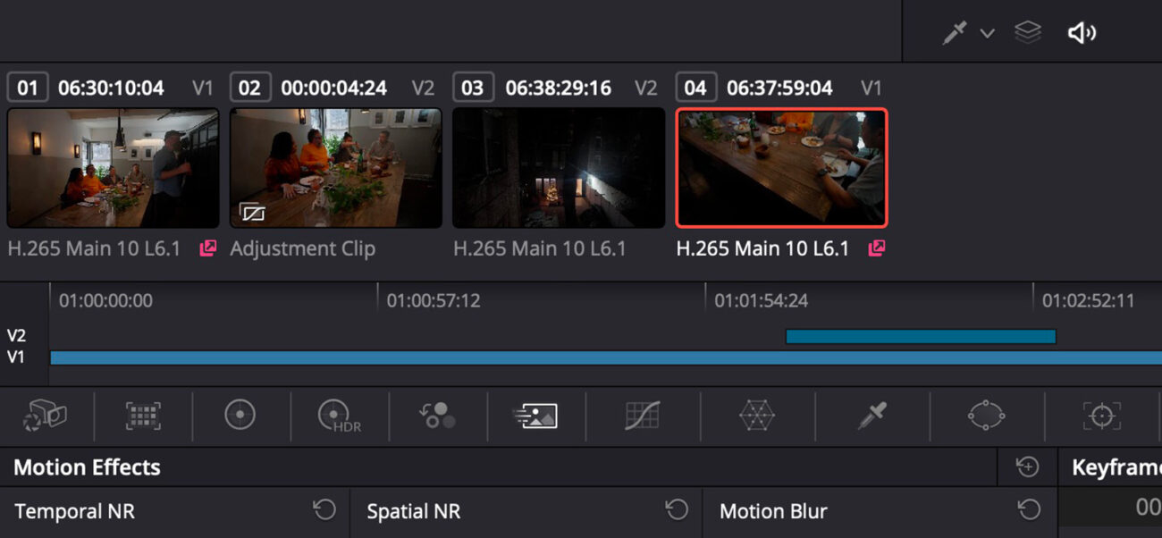This screenshot has height=538, width=1162.
Task: Toggle the image wipe layers control
Action: [x=1027, y=32]
